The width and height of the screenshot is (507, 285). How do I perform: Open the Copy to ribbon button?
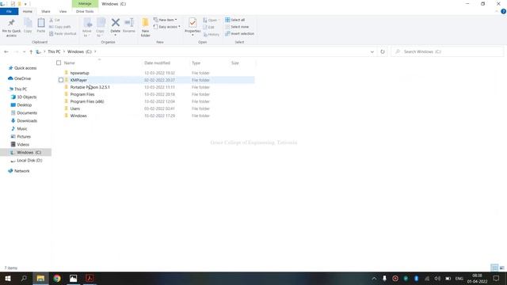click(101, 28)
